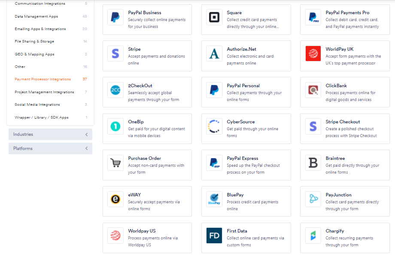The height and width of the screenshot is (257, 395).
Task: Click the Stripe Checkout logo icon
Action: (313, 126)
